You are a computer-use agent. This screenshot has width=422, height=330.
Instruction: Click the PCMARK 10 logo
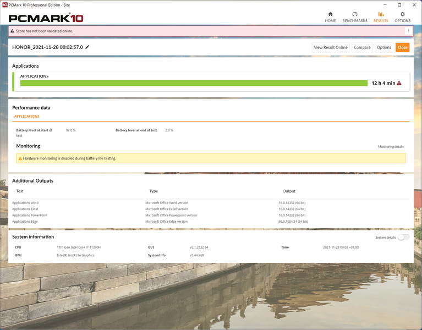[46, 18]
